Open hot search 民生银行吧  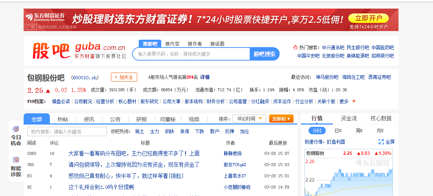point(358,48)
